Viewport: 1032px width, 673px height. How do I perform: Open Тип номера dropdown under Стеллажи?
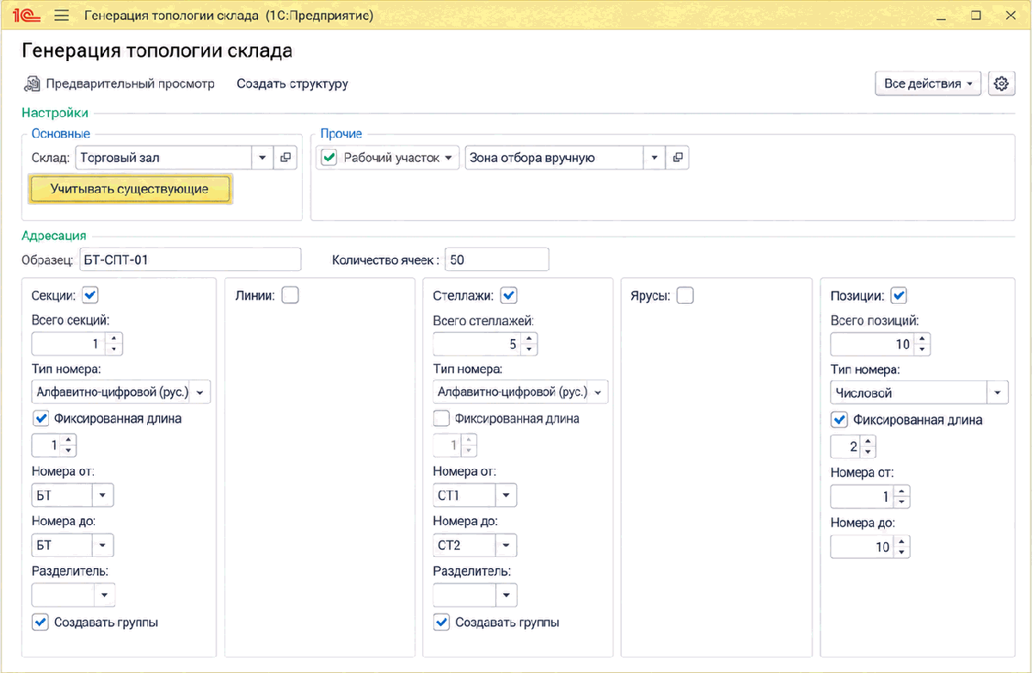point(599,392)
